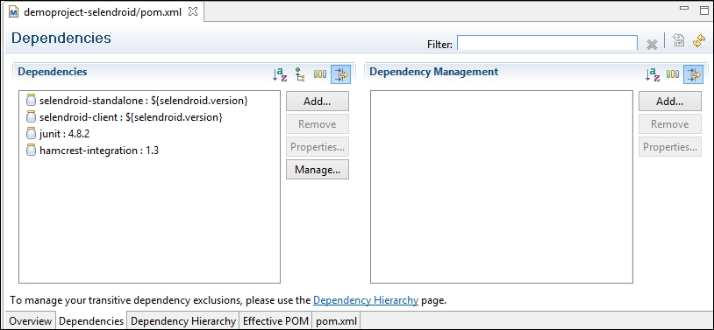Open Properties... in Dependency Management section
Viewport: 714px width, 330px height.
(670, 147)
